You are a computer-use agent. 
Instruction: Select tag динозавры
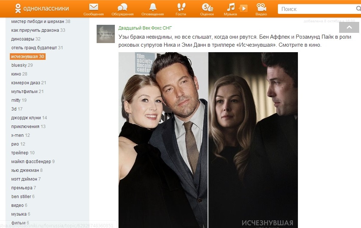click(26, 39)
